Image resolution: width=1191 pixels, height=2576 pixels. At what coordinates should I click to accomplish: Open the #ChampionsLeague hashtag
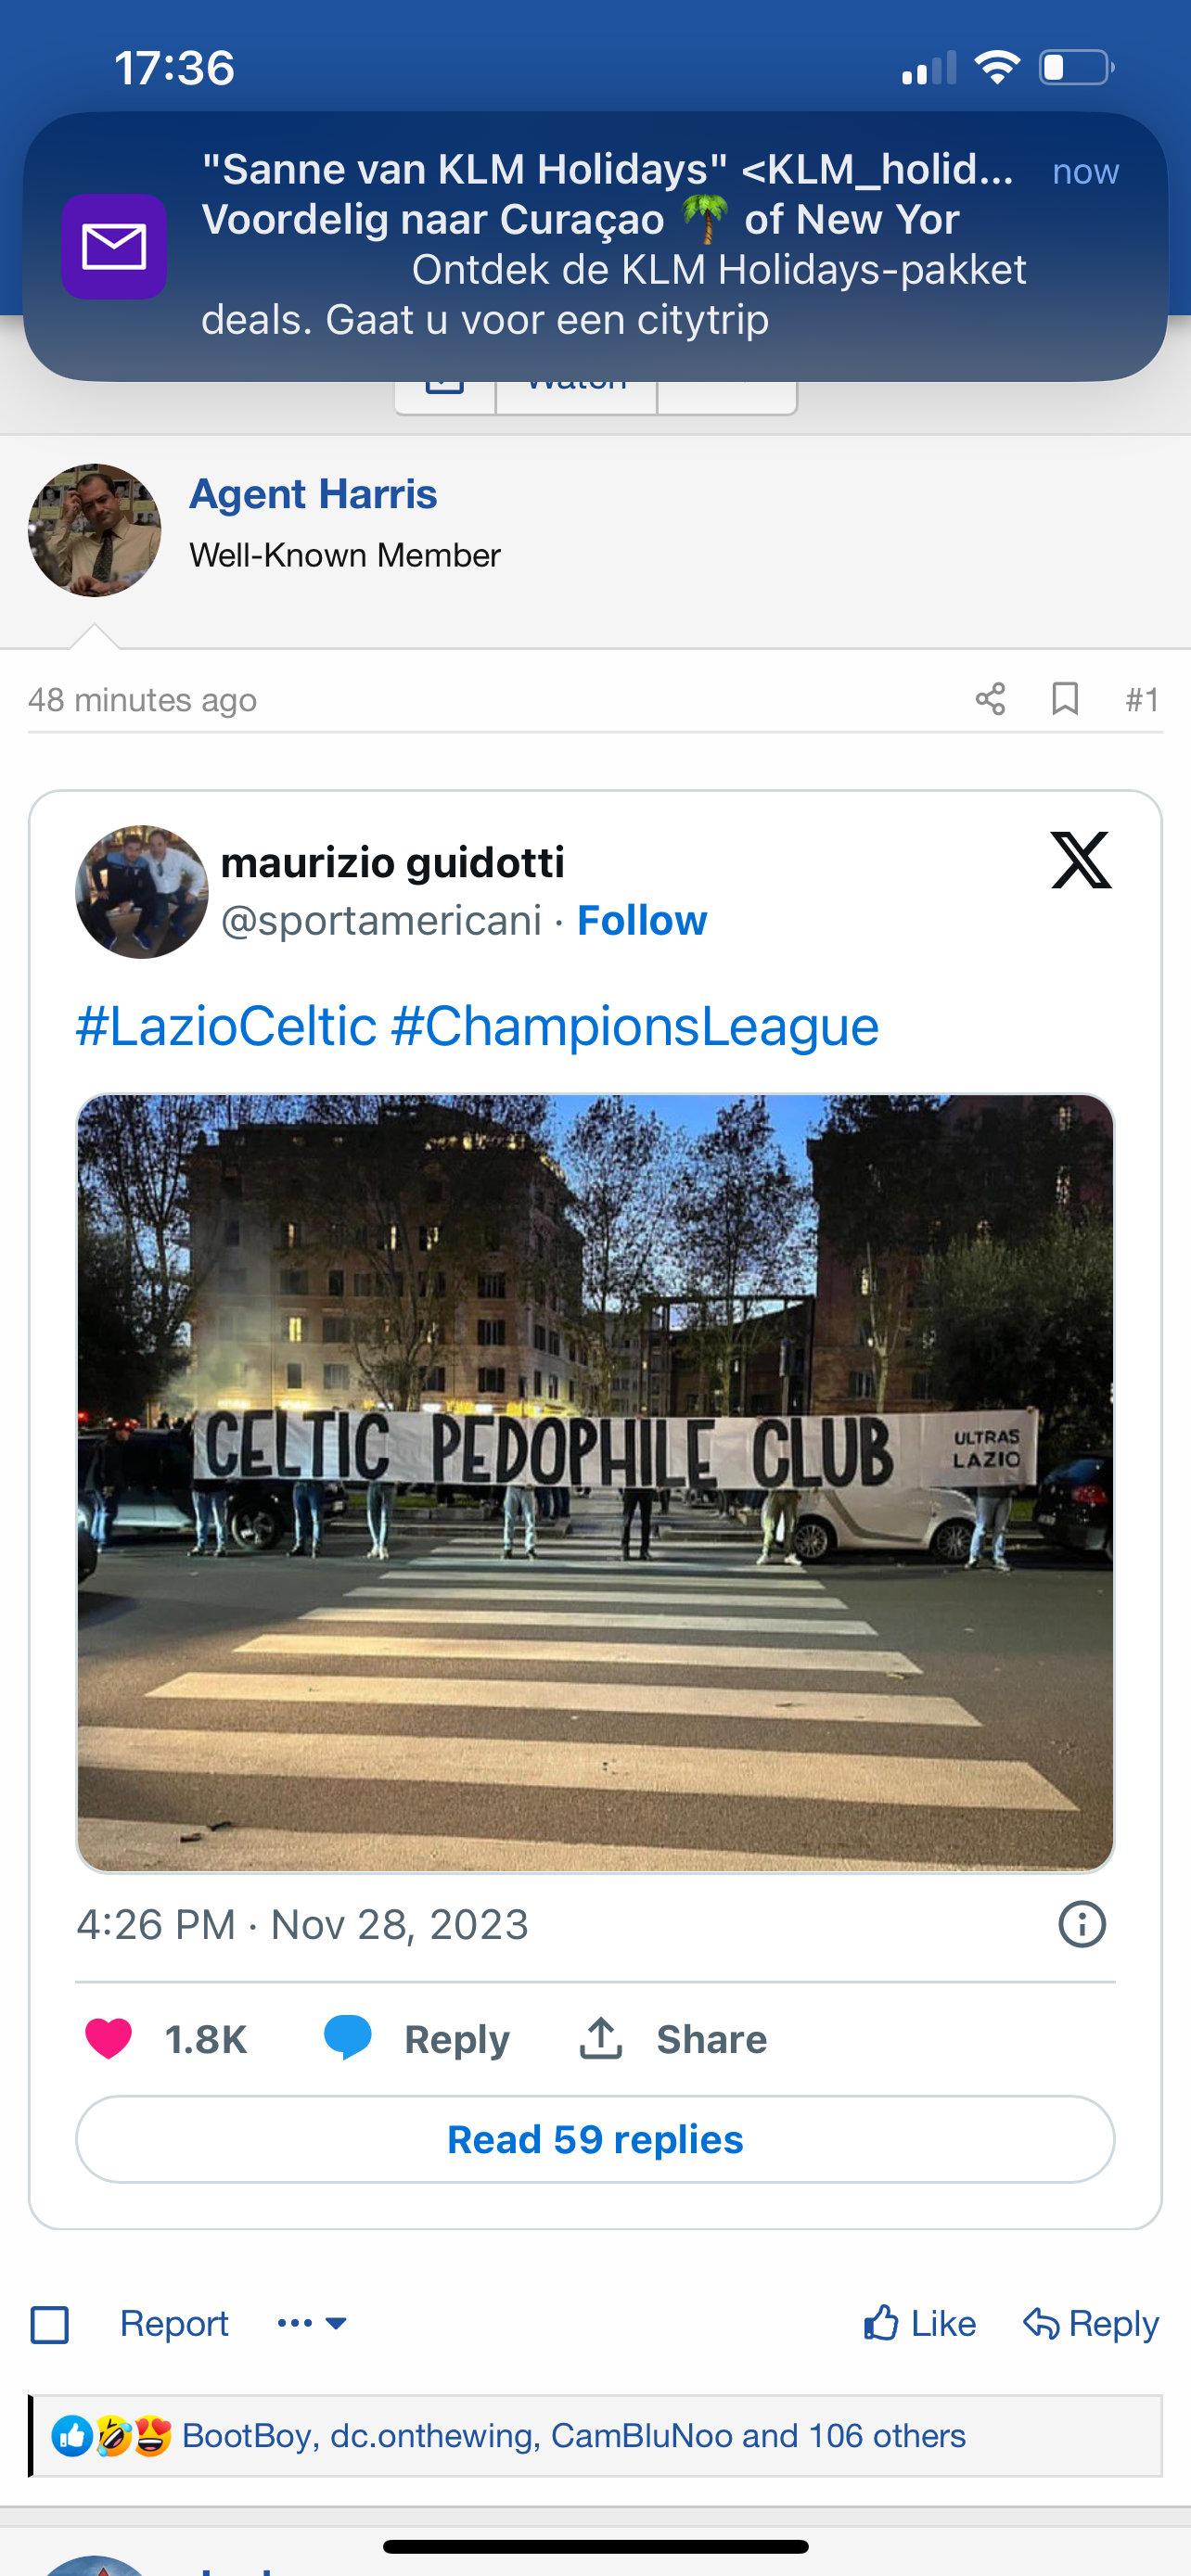point(635,1026)
